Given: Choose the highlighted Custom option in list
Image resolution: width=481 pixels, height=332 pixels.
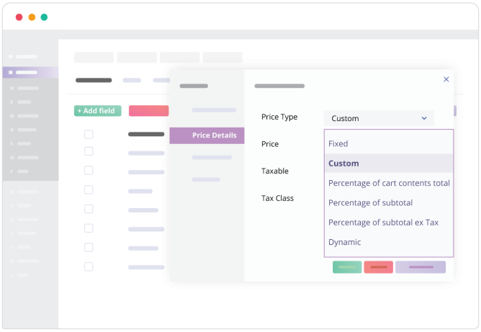Looking at the screenshot, I should coord(389,163).
